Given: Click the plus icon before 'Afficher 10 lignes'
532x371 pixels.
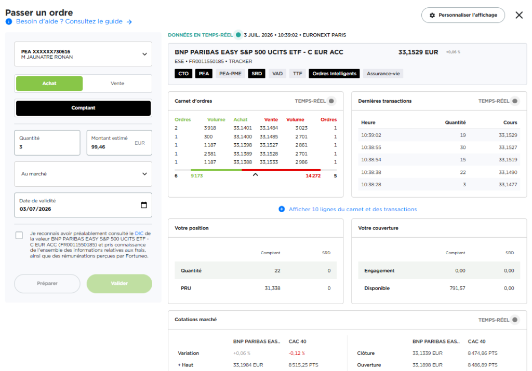Looking at the screenshot, I should tap(282, 210).
